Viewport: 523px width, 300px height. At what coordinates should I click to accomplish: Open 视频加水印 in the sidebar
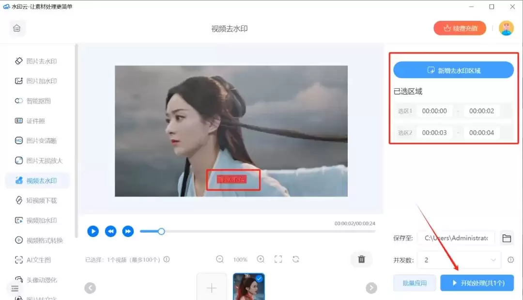(x=36, y=220)
